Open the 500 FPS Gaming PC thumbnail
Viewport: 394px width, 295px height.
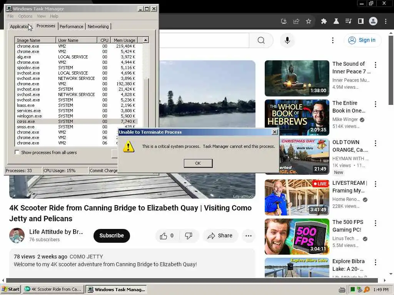tap(297, 237)
